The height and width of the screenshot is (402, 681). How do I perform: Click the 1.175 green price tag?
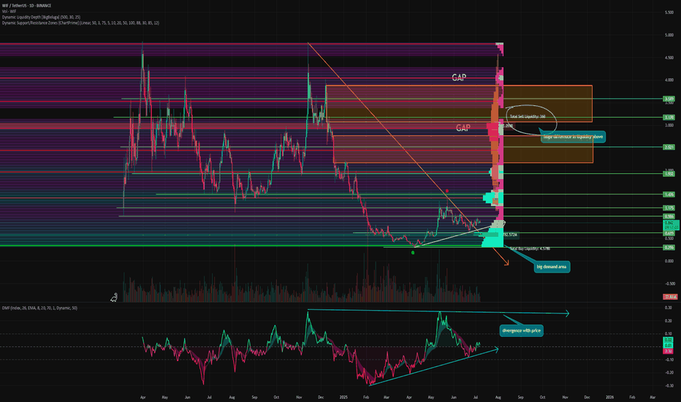669,208
